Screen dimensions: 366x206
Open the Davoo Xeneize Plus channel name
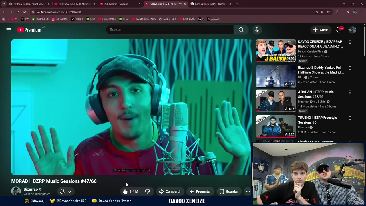(x=310, y=51)
